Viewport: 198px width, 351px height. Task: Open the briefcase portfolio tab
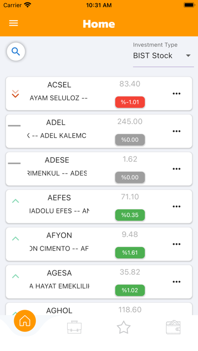[x=74, y=327]
